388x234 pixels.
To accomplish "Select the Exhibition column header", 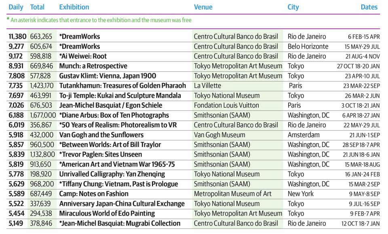I will coord(74,7).
